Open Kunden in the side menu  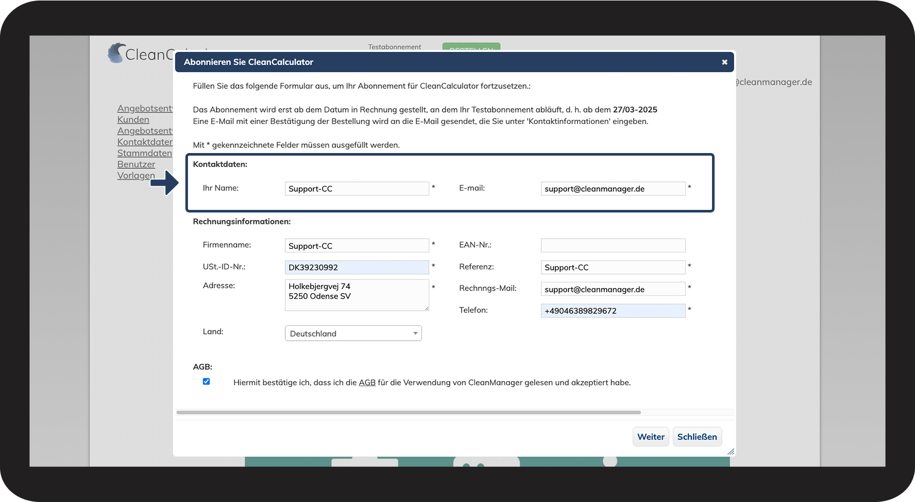133,119
